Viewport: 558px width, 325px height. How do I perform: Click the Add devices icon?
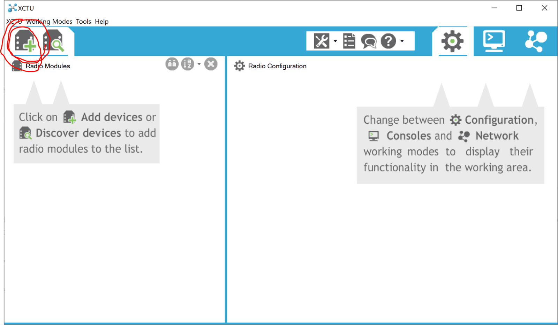(x=25, y=41)
